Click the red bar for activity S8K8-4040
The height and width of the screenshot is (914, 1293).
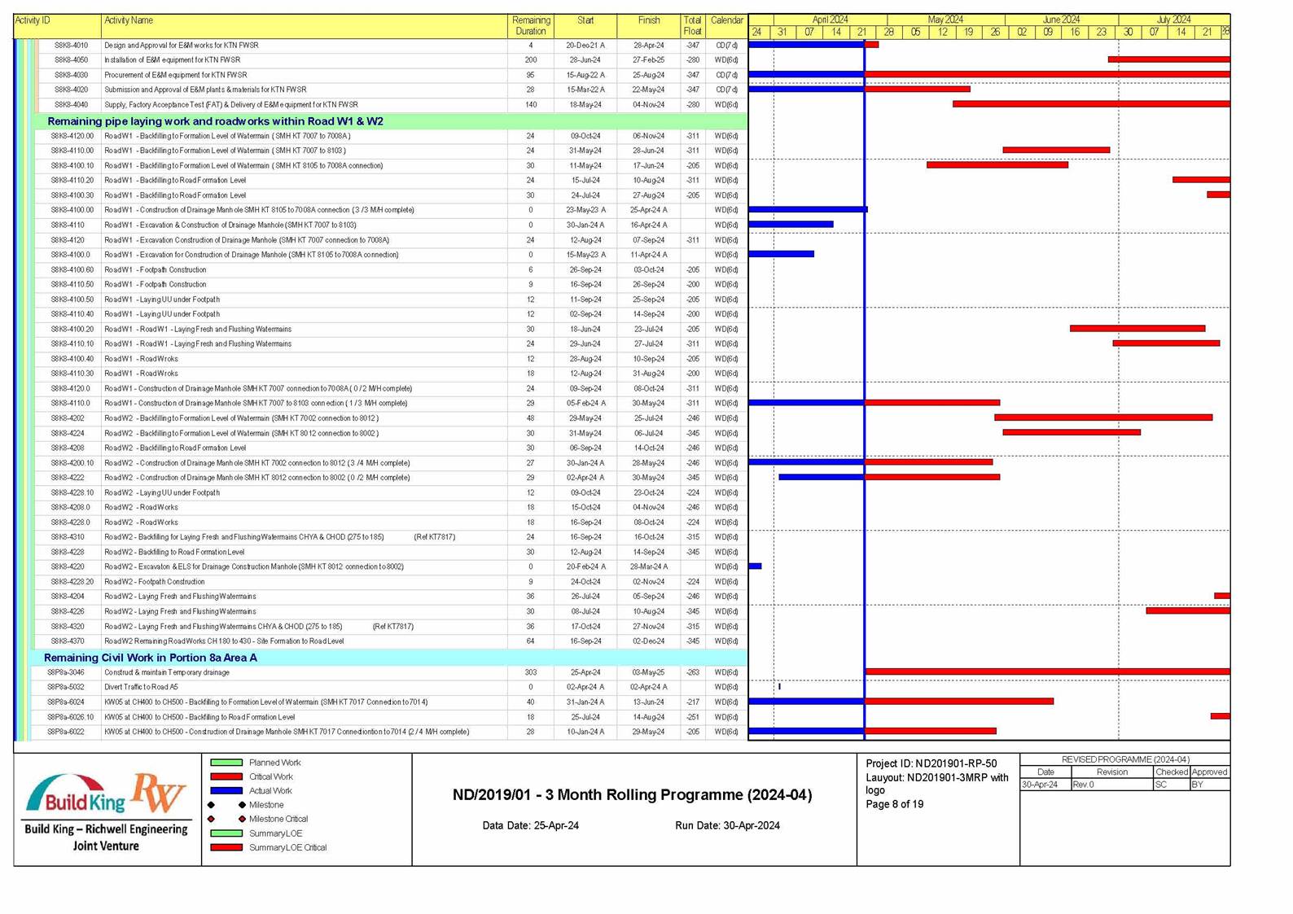tap(1090, 104)
